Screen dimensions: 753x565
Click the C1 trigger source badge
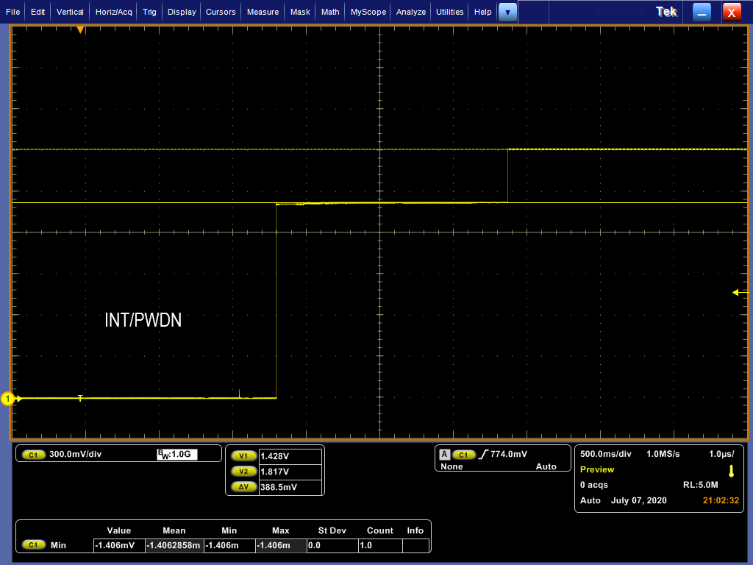click(463, 455)
